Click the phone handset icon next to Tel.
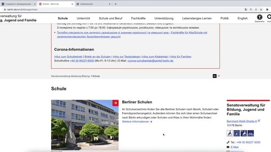271x152 pixels. point(228,142)
